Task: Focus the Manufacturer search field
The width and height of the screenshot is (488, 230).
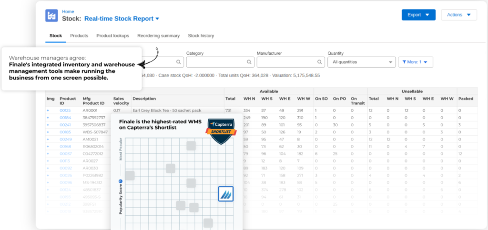Action: (x=291, y=62)
